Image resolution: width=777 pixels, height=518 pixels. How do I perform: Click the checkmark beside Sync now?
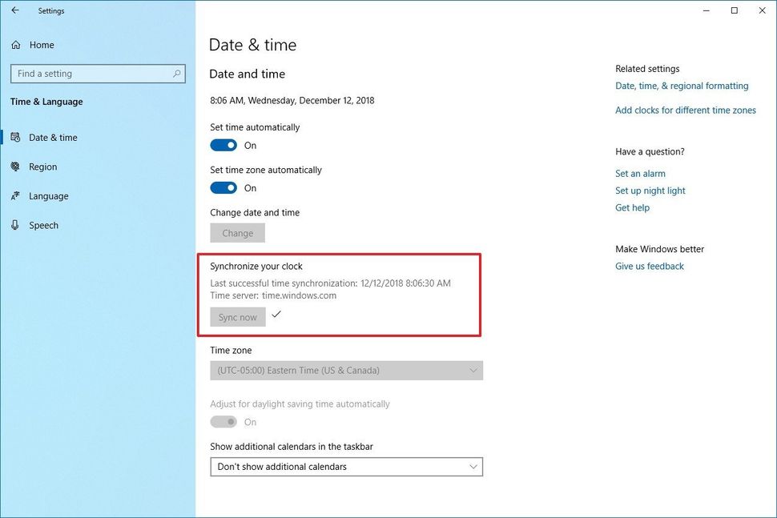276,315
